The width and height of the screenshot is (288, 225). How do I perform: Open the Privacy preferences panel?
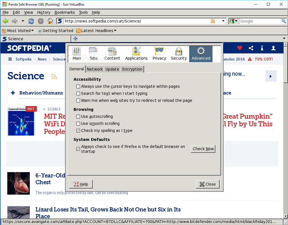tap(159, 54)
